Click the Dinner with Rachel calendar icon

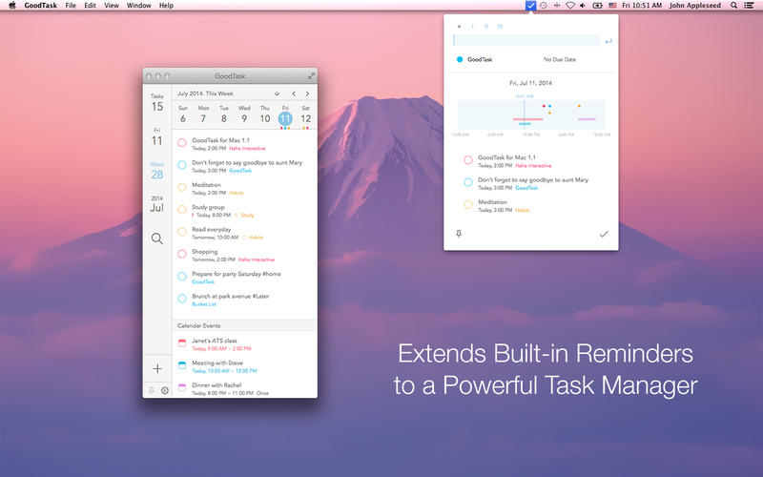pyautogui.click(x=182, y=387)
